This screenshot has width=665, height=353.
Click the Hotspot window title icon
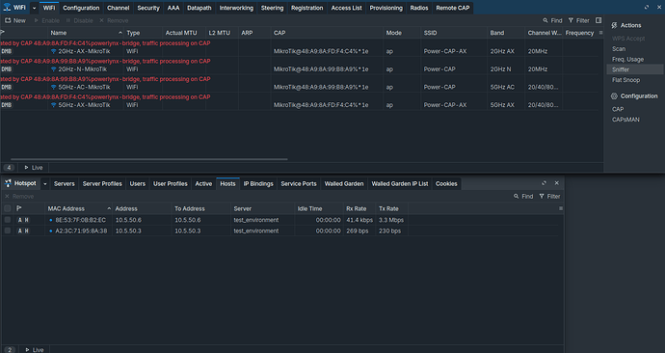click(8, 183)
